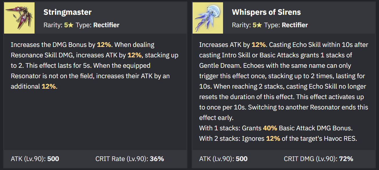Click the Stringmaster weapon icon
This screenshot has height=170, width=379.
(19, 18)
